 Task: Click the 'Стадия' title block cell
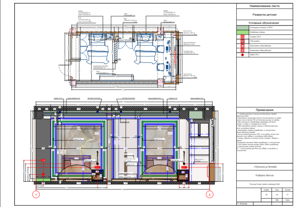click(x=266, y=190)
